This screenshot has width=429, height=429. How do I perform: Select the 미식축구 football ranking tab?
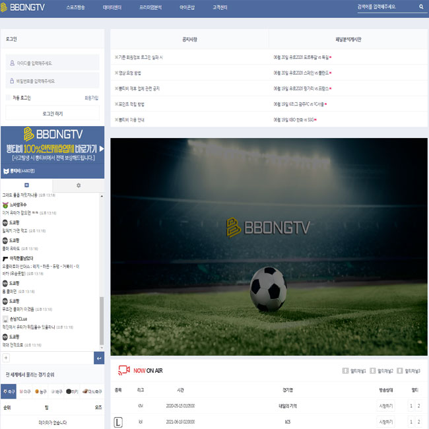click(x=92, y=391)
